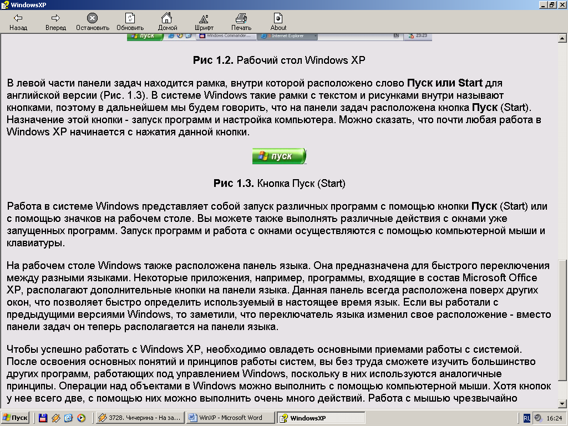568x426 pixels.
Task: Launch the blue globe quick launch icon
Action: click(68, 418)
